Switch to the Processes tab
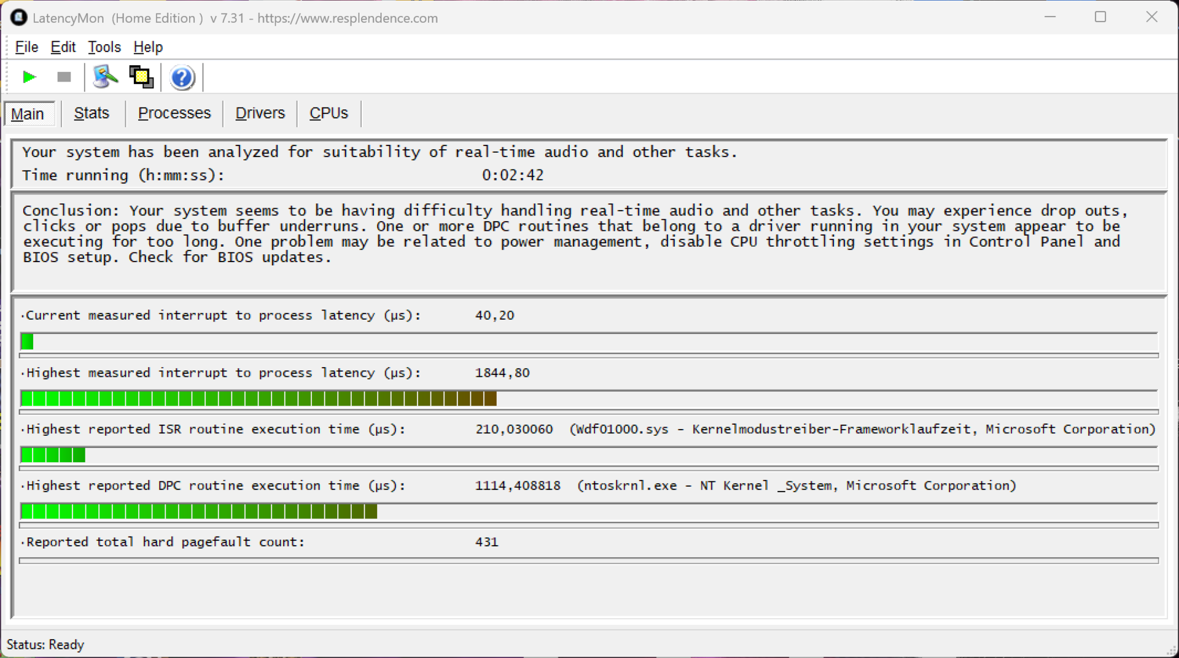Viewport: 1179px width, 658px height. click(x=174, y=113)
